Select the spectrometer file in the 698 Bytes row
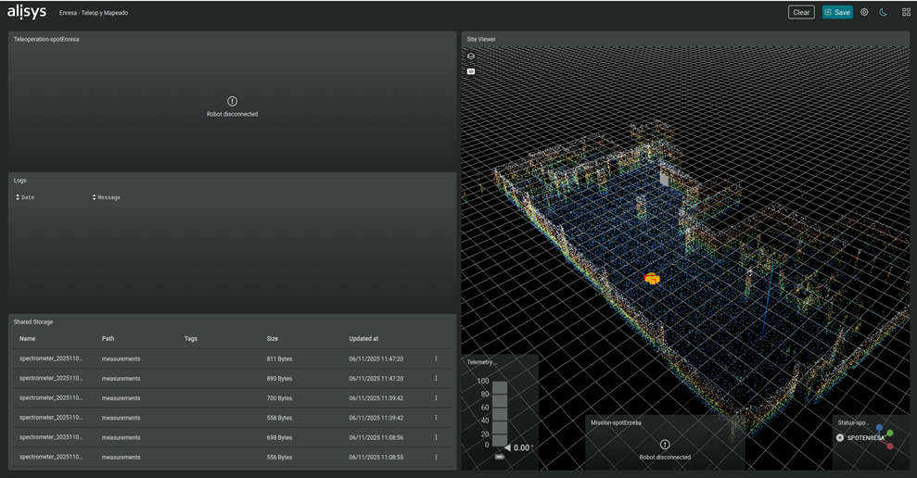Viewport: 917px width, 478px height. coord(51,437)
